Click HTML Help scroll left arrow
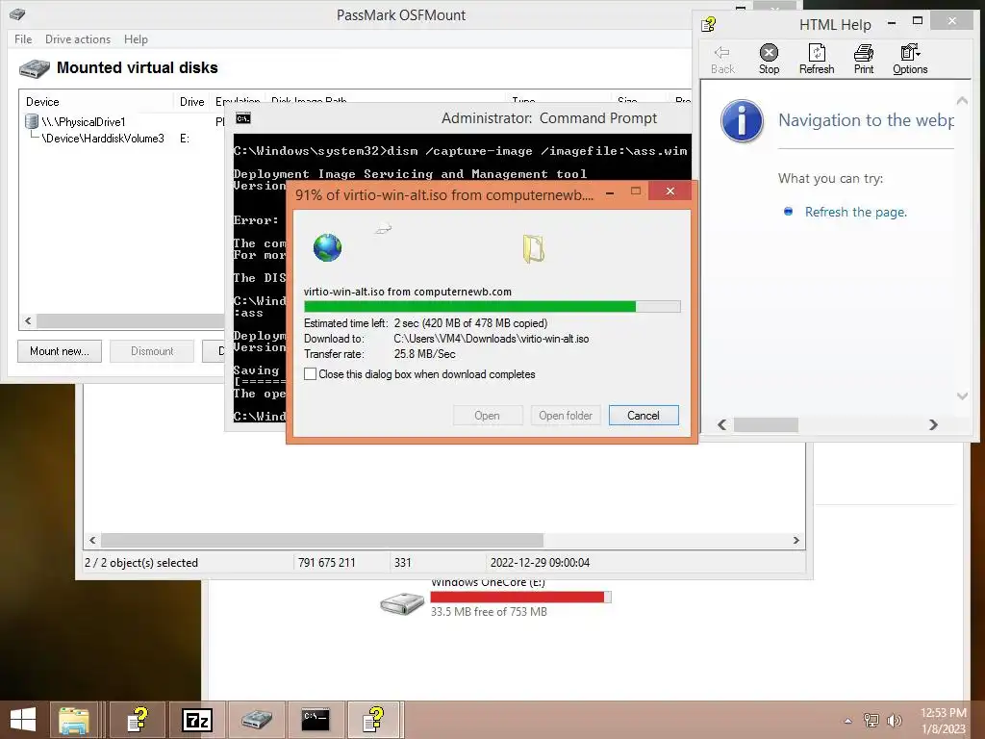 [722, 424]
